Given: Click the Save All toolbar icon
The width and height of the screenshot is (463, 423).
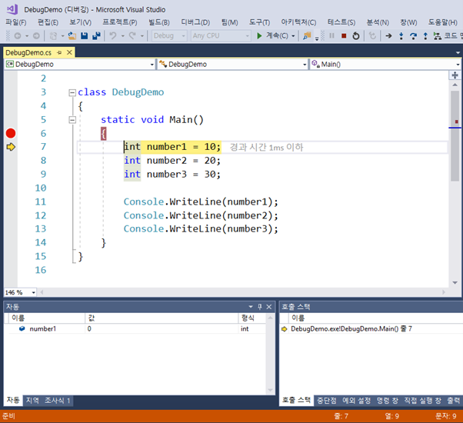Looking at the screenshot, I should point(96,36).
